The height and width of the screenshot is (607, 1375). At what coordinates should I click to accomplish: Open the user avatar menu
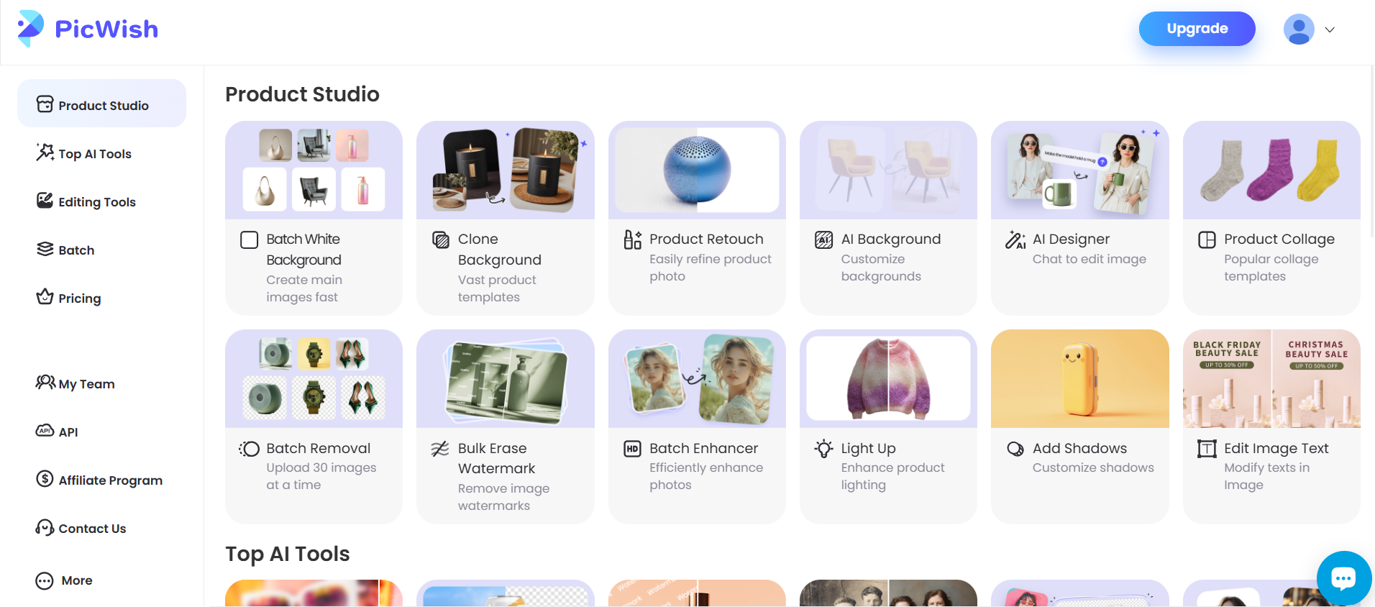(1299, 29)
